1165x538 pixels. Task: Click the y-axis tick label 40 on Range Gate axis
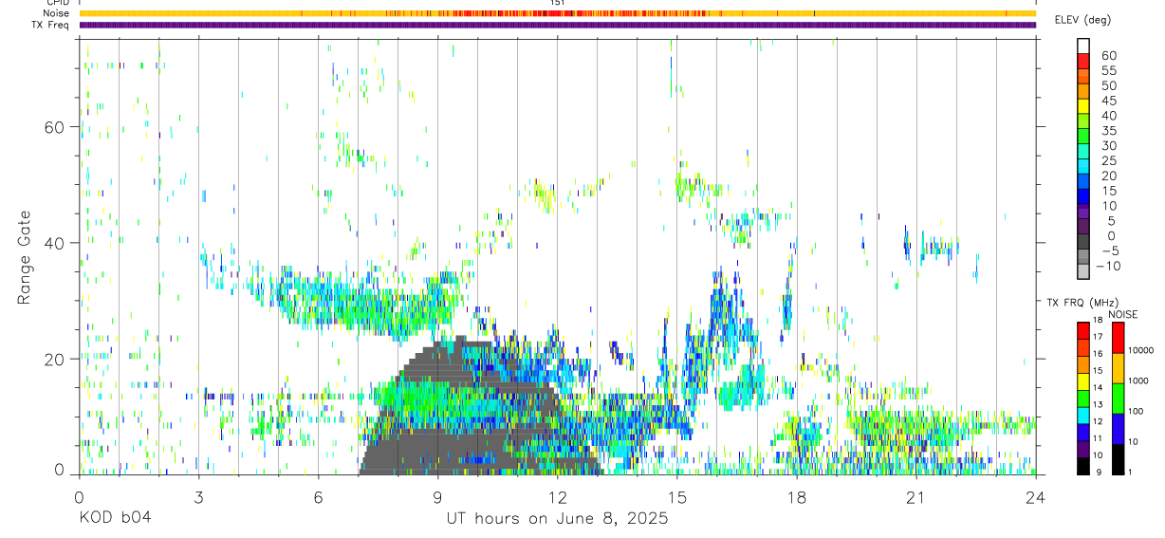[x=55, y=243]
